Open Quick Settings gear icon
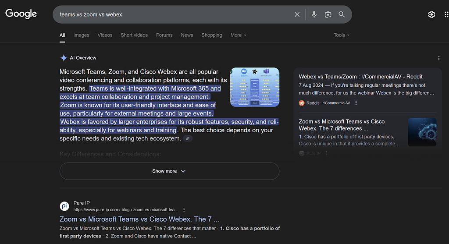 click(x=431, y=14)
